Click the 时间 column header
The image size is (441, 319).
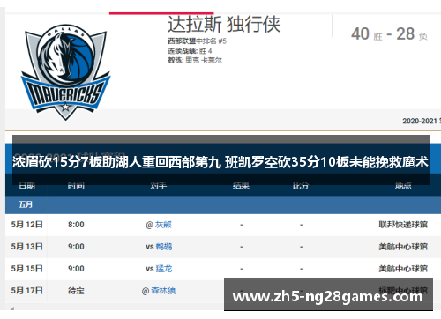(76, 186)
